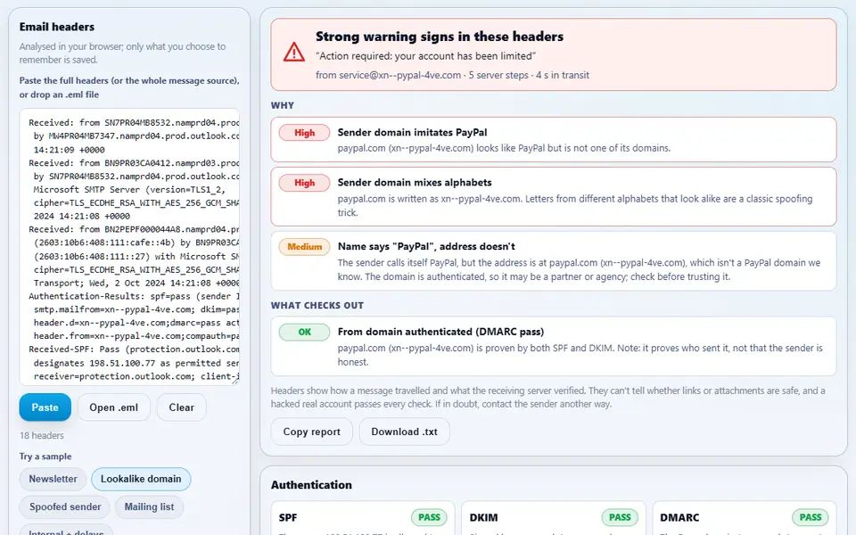Screen dimensions: 856x535
Task: Click inside the email headers text area
Action: (x=129, y=247)
